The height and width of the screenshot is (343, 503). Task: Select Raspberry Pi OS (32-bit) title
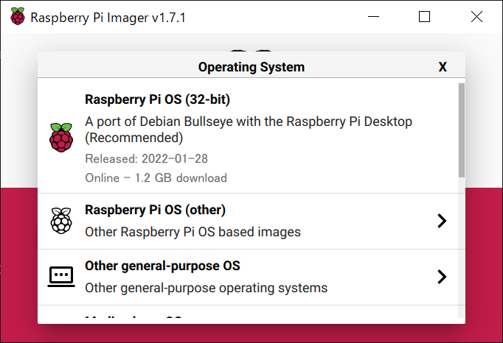point(158,99)
